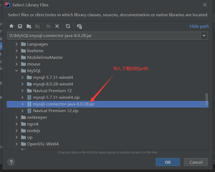215x172 pixels.
Task: Click the New Folder toolbar icon
Action: (x=49, y=26)
